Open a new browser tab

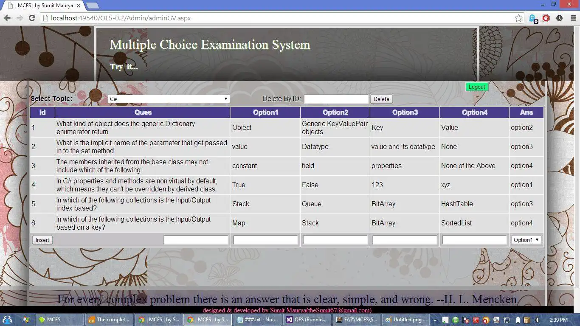92,6
